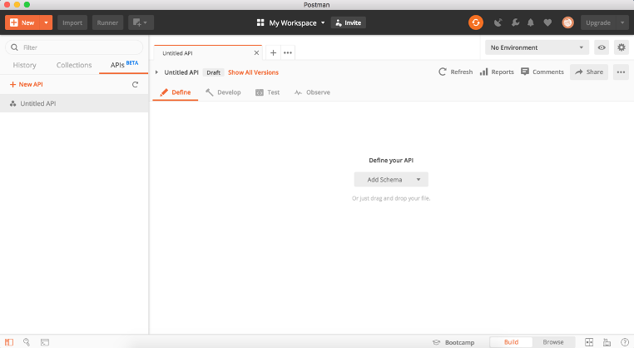Focus the Filter search field

point(74,47)
